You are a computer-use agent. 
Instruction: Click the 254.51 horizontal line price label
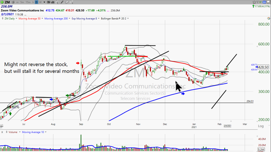250,101
